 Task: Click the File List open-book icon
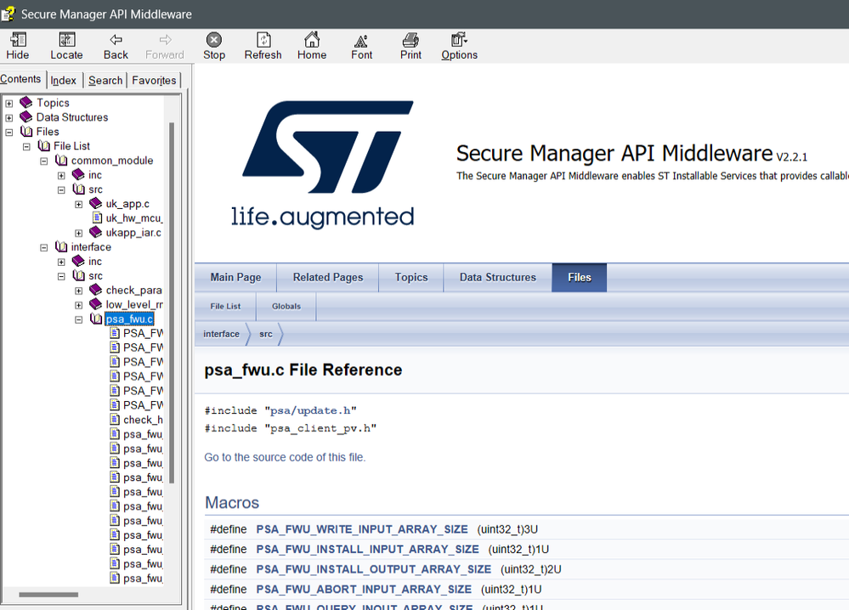click(43, 145)
